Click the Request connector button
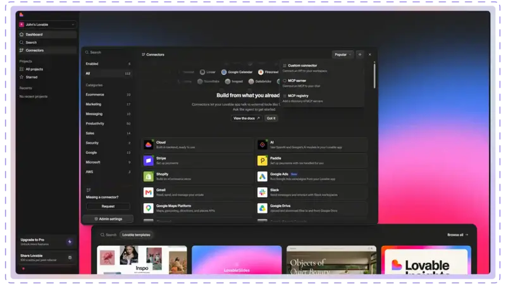Image resolution: width=506 pixels, height=285 pixels. pos(108,206)
